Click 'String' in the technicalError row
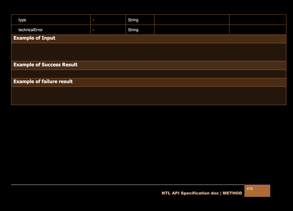 [133, 30]
